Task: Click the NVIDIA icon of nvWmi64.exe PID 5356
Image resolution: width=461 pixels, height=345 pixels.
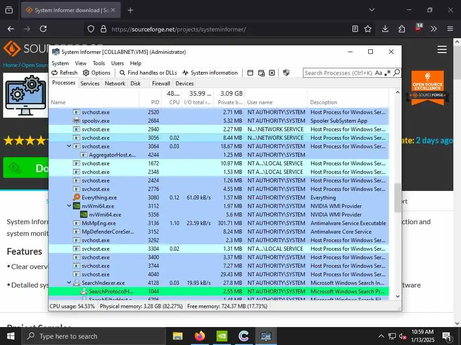Action: click(84, 214)
